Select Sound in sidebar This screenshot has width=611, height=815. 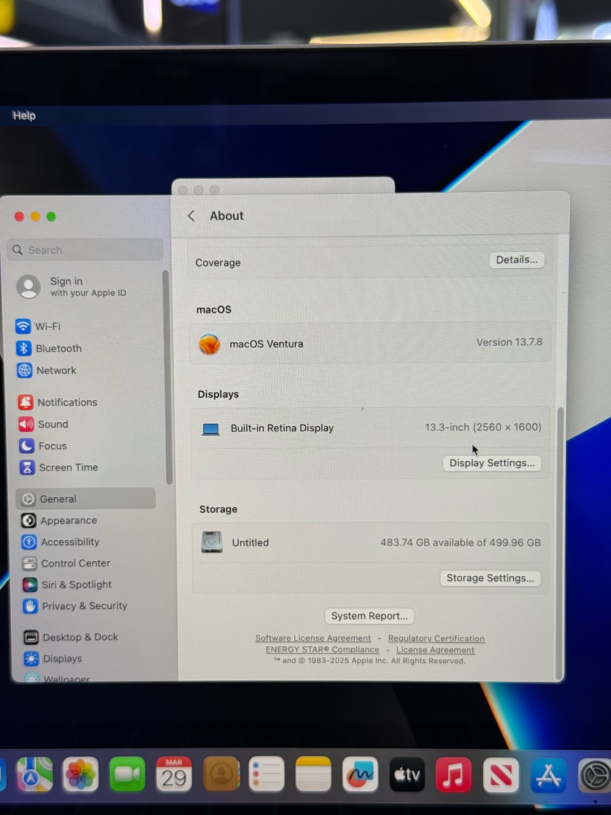tap(44, 424)
